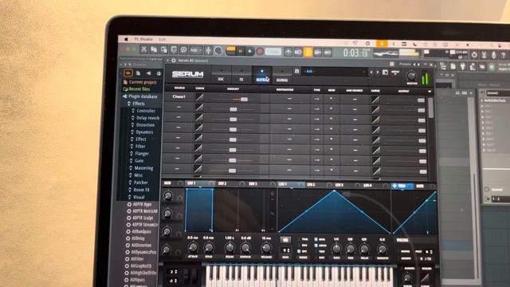Switch to Serum's GLOBAL tab
The width and height of the screenshot is (510, 287).
282,76
